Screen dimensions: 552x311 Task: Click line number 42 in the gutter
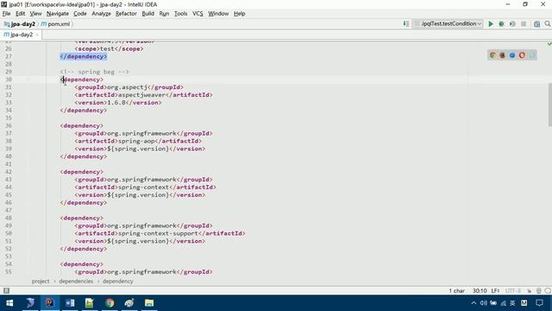[9, 172]
